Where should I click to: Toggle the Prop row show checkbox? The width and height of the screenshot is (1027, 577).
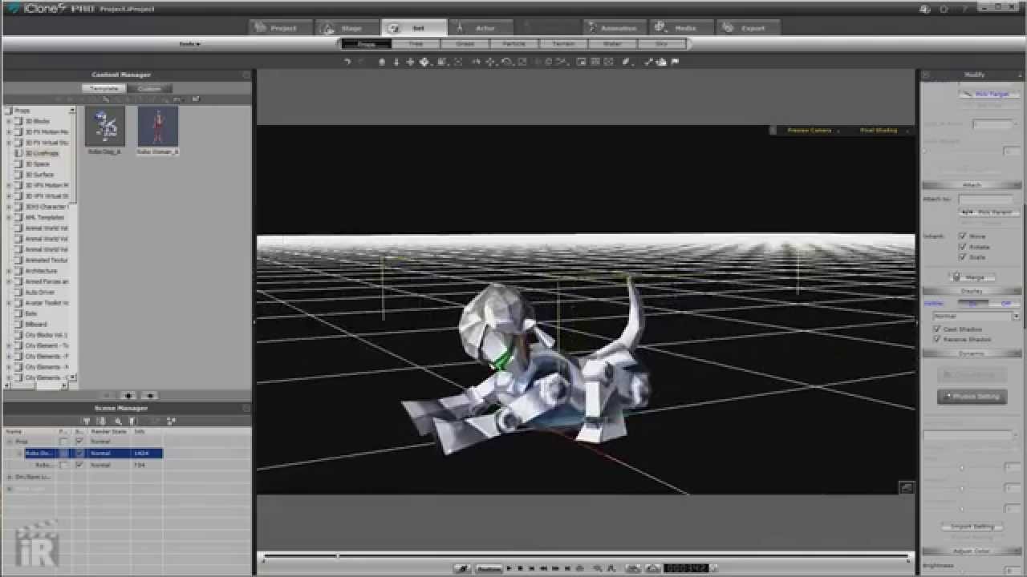[x=79, y=442]
